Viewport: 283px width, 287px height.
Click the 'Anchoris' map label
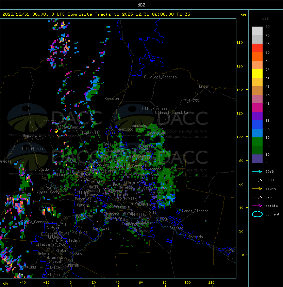click(x=80, y=232)
